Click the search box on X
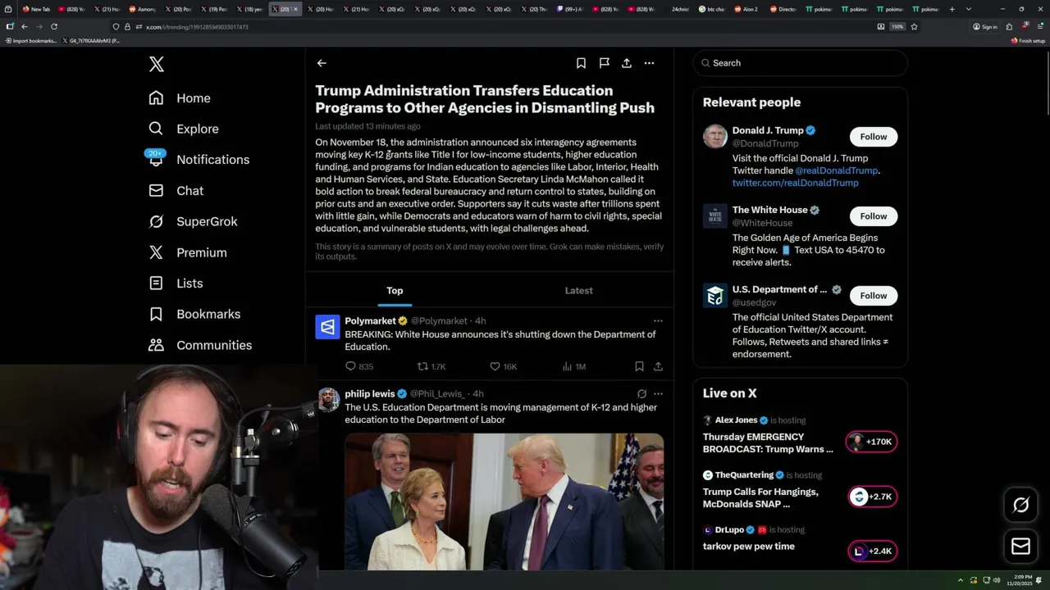The width and height of the screenshot is (1050, 590). click(x=800, y=63)
